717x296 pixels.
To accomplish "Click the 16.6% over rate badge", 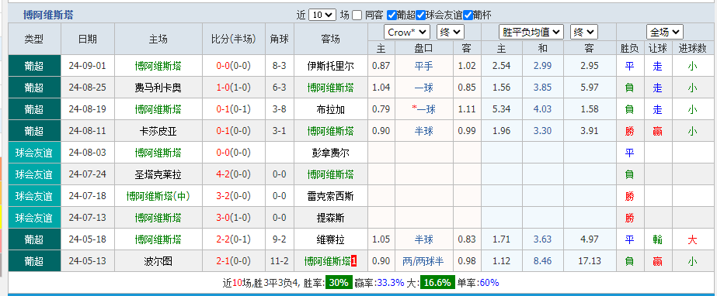I will point(437,283).
